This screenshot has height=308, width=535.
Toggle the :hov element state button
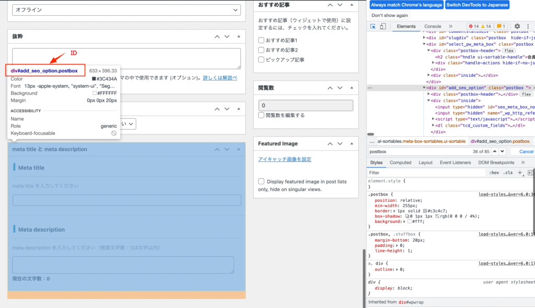[x=494, y=173]
